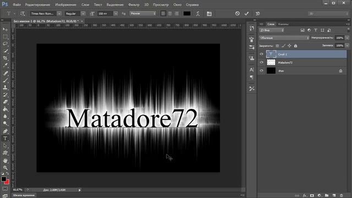The image size is (352, 198).
Task: Delete layer using trash icon
Action: 342,196
